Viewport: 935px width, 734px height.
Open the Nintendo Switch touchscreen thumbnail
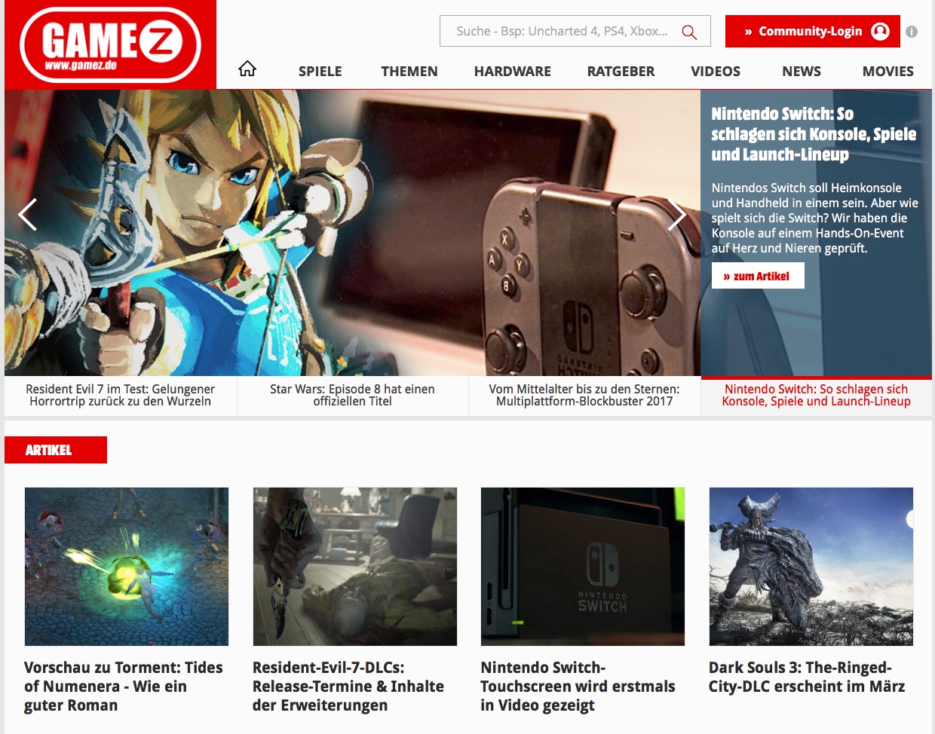[x=583, y=567]
